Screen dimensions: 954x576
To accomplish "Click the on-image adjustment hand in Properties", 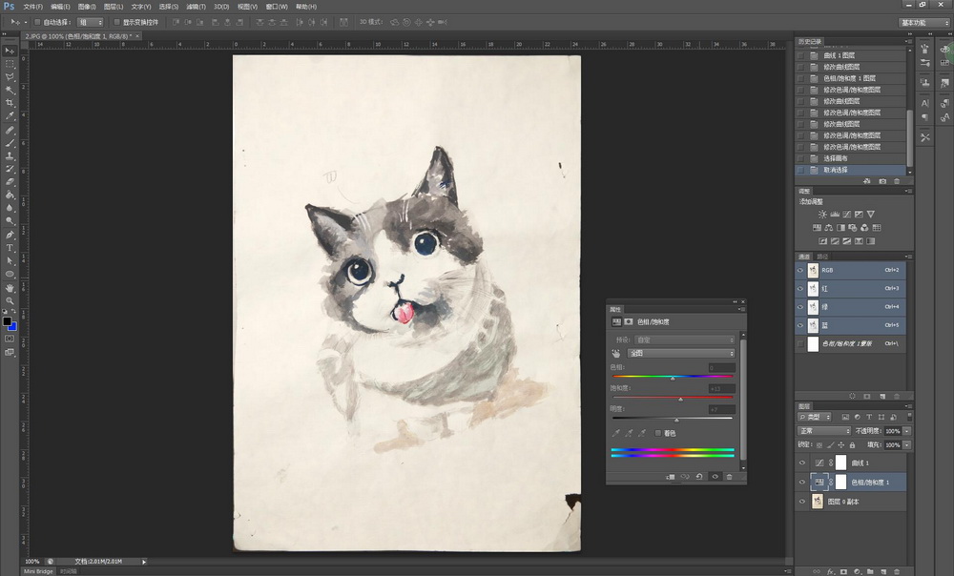I will click(616, 354).
